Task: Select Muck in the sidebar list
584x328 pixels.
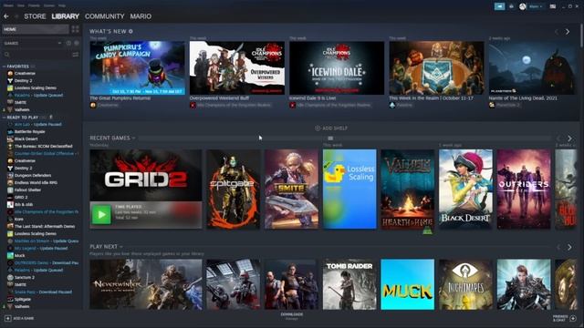Action: (19, 255)
